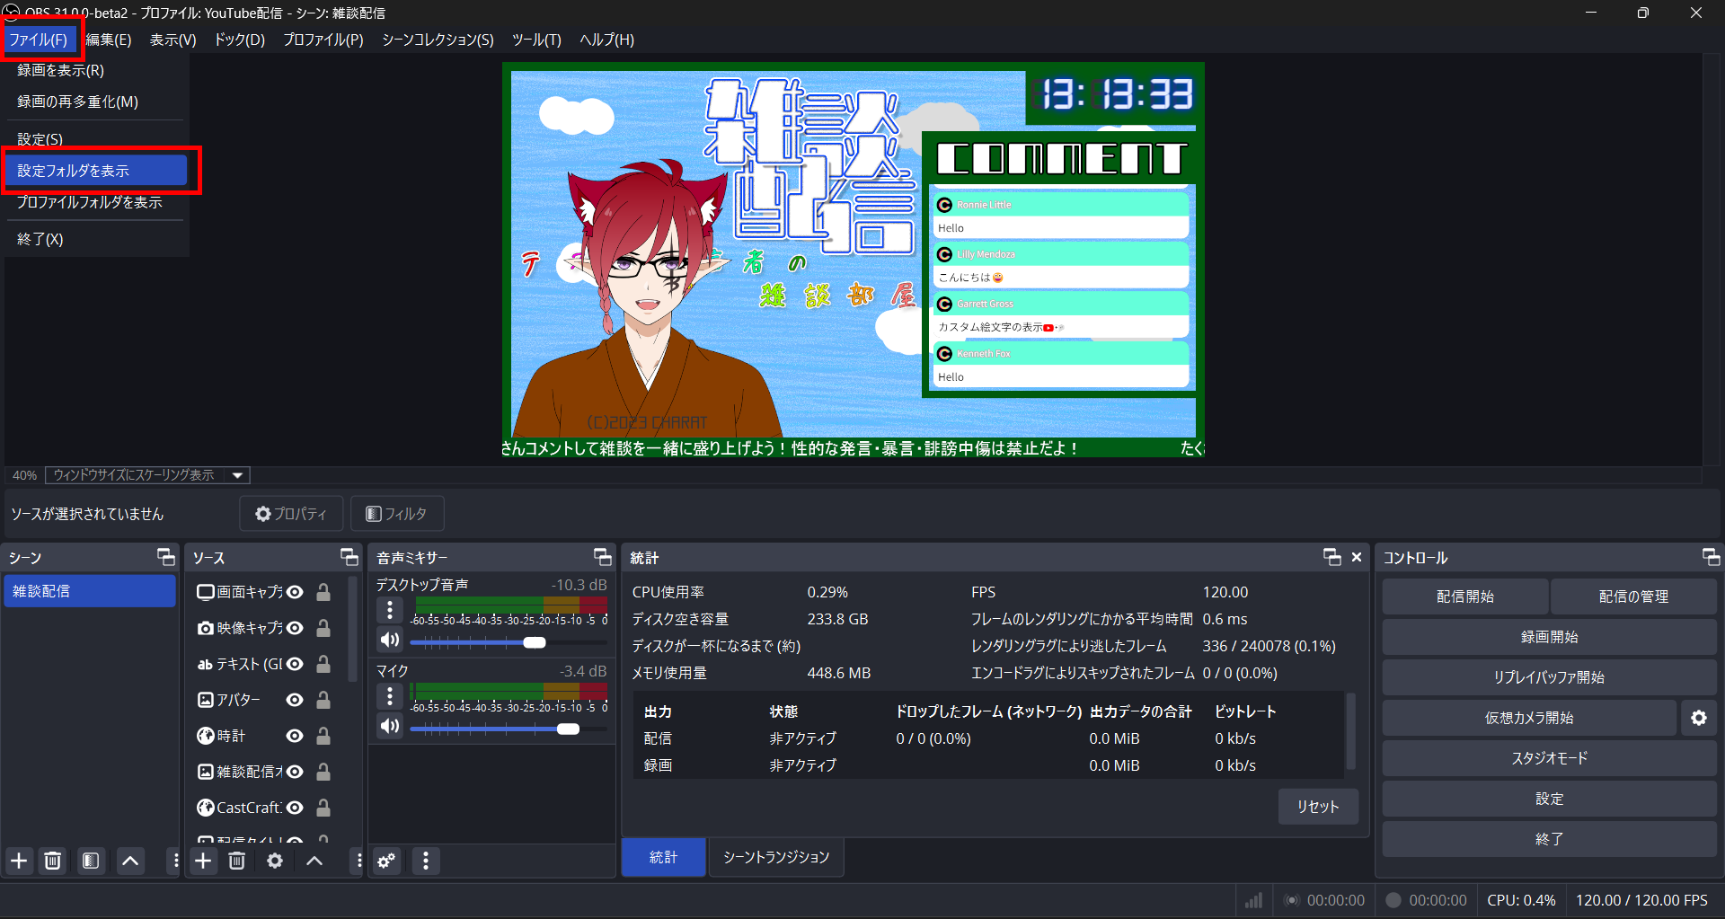Add a new scene with plus icon
Image resolution: width=1725 pixels, height=919 pixels.
[19, 861]
